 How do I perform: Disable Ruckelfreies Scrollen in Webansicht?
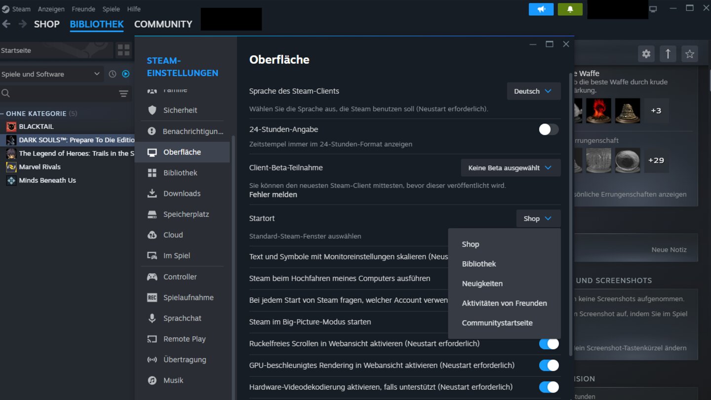click(x=549, y=343)
